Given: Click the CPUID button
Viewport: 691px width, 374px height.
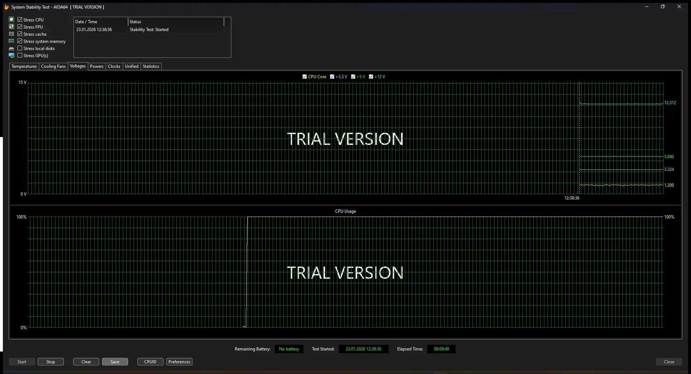Looking at the screenshot, I should (x=150, y=362).
